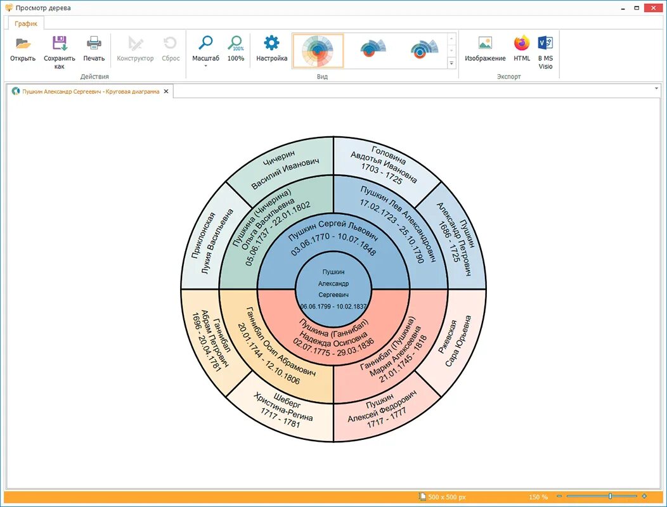Click the zoom slider handle
The image size is (667, 507).
611,496
